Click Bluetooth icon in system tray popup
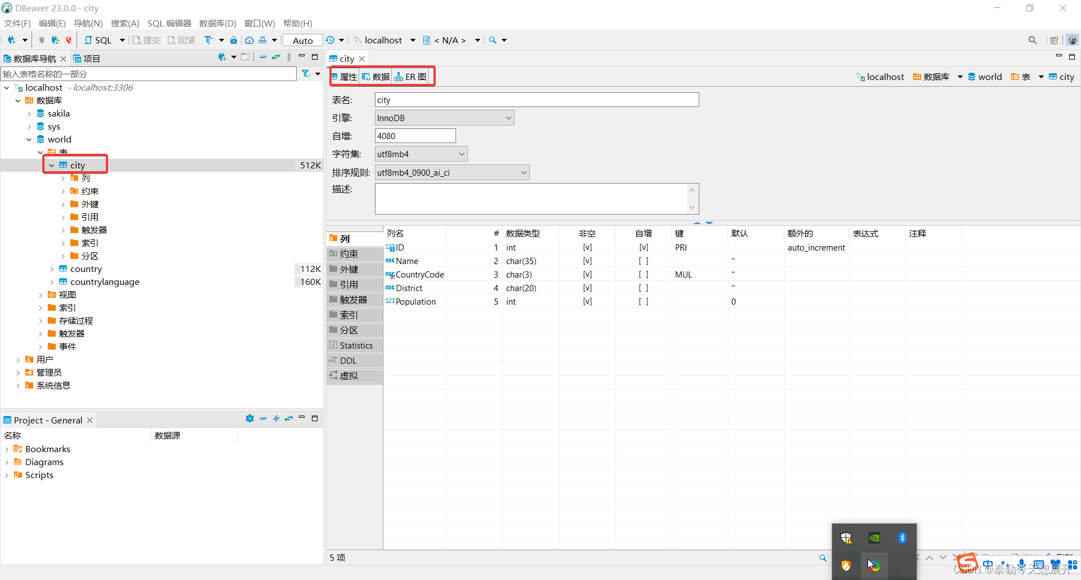 point(903,538)
